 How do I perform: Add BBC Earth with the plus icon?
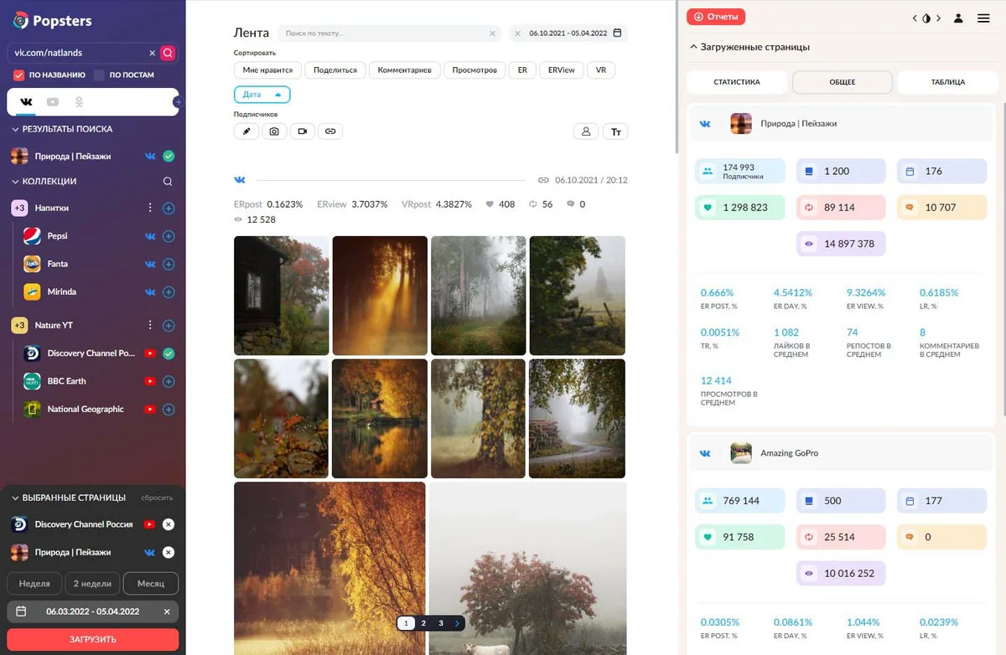pyautogui.click(x=169, y=381)
